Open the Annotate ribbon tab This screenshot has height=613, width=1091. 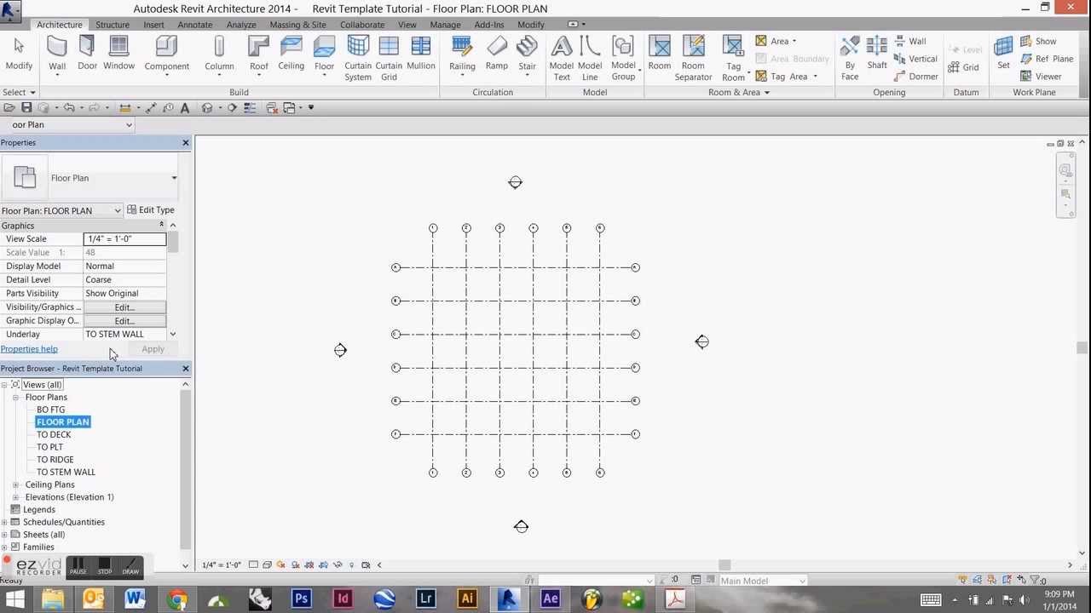(195, 25)
